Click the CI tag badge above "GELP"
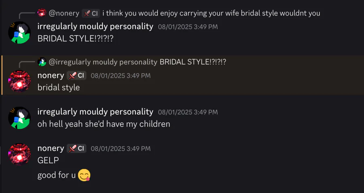 click(76, 149)
